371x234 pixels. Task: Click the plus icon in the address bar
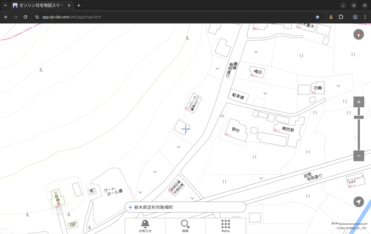tap(130, 207)
